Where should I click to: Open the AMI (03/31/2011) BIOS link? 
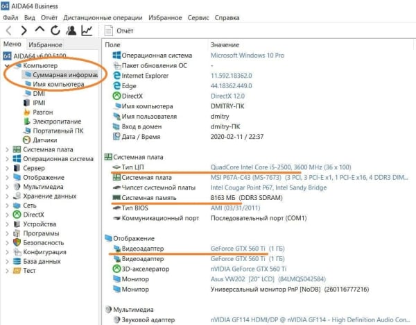point(235,208)
